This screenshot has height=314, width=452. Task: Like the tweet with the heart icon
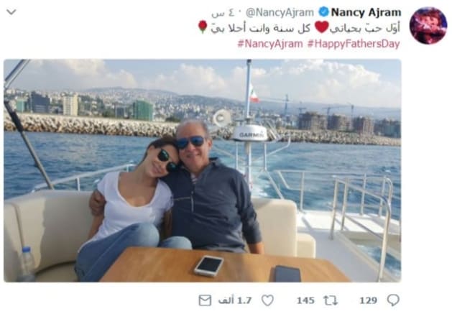(x=267, y=300)
